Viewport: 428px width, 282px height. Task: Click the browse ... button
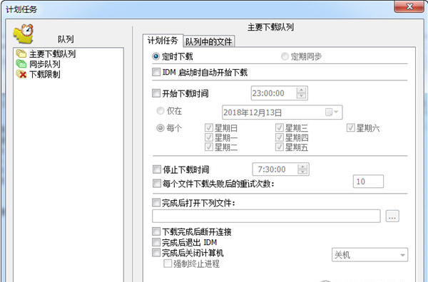point(392,216)
